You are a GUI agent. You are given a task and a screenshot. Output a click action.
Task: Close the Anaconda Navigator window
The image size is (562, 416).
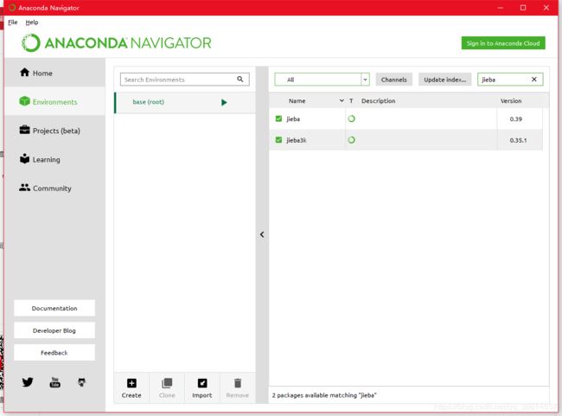pyautogui.click(x=546, y=8)
